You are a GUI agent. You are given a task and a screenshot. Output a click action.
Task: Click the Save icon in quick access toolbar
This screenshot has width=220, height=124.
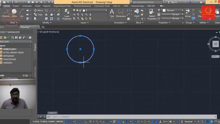[12, 2]
